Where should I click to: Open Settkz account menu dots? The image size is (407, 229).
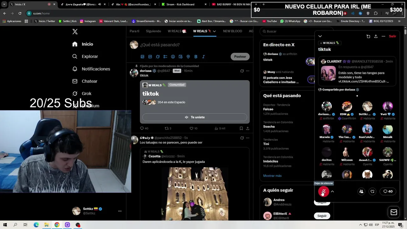(x=120, y=211)
